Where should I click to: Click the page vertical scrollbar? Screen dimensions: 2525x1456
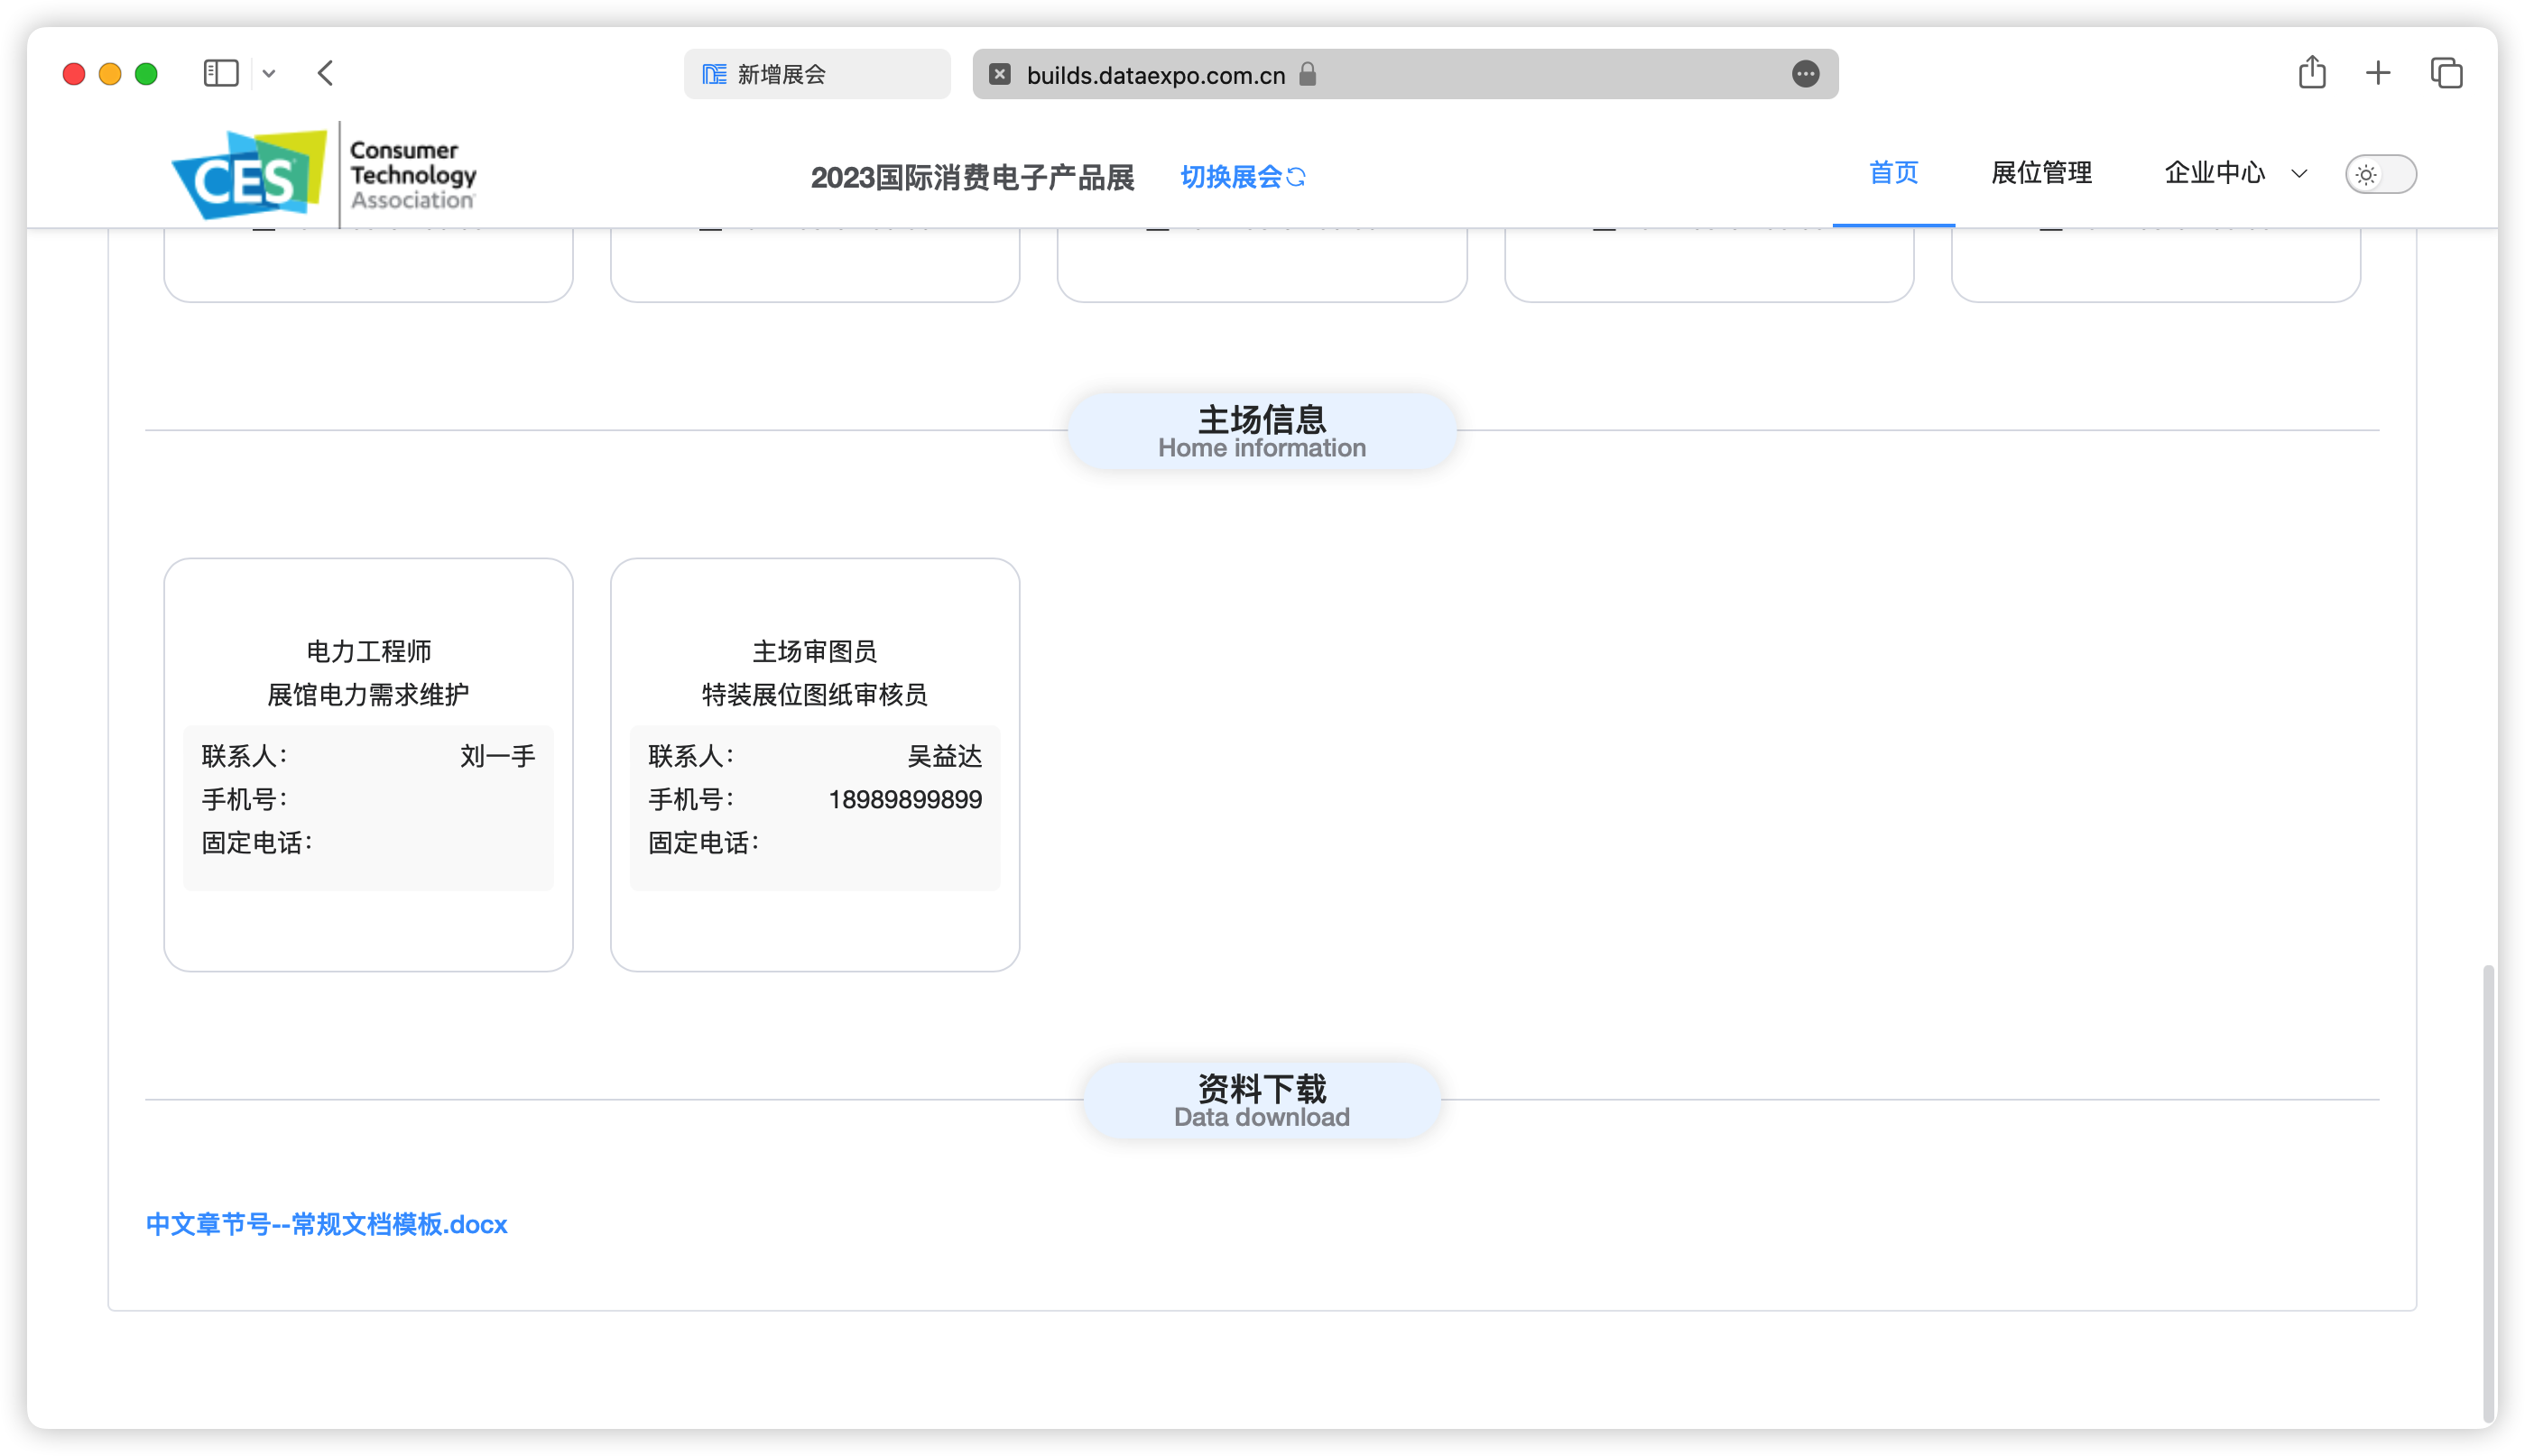click(2488, 1194)
